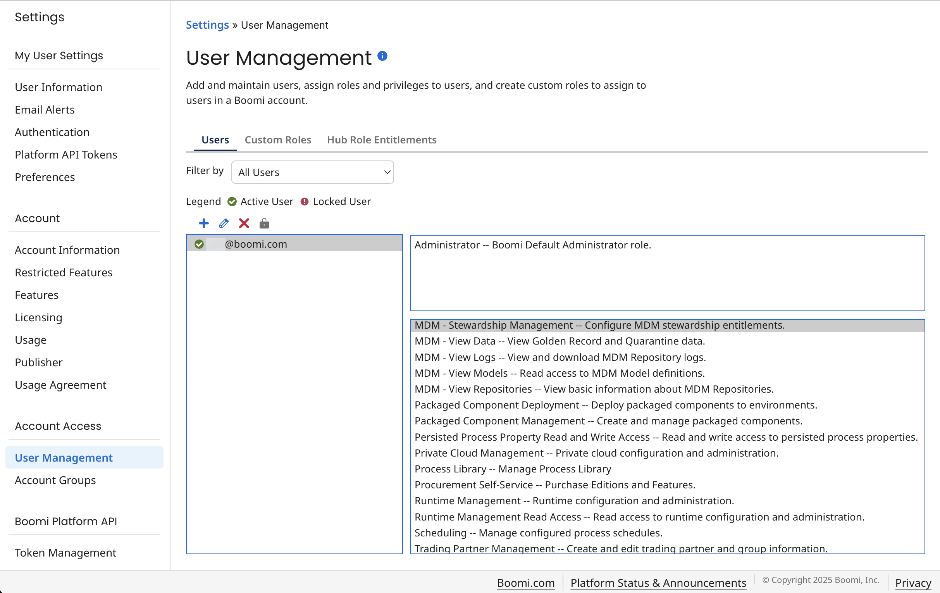Screen dimensions: 940x593
Task: Open Account Groups in the sidebar
Action: [x=55, y=480]
